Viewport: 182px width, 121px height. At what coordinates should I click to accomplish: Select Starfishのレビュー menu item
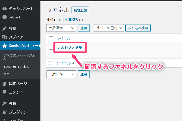pyautogui.click(x=20, y=46)
